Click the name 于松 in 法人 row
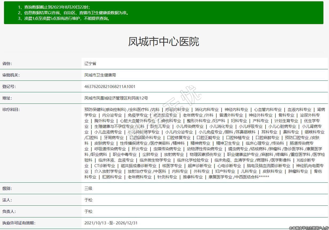Viewport: 329px width, 230px height. tap(88, 200)
